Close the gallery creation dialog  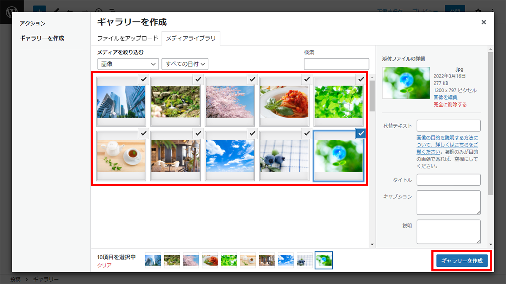click(484, 22)
